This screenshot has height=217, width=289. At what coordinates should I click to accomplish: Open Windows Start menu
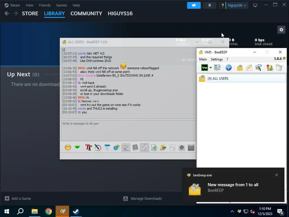tap(7, 211)
